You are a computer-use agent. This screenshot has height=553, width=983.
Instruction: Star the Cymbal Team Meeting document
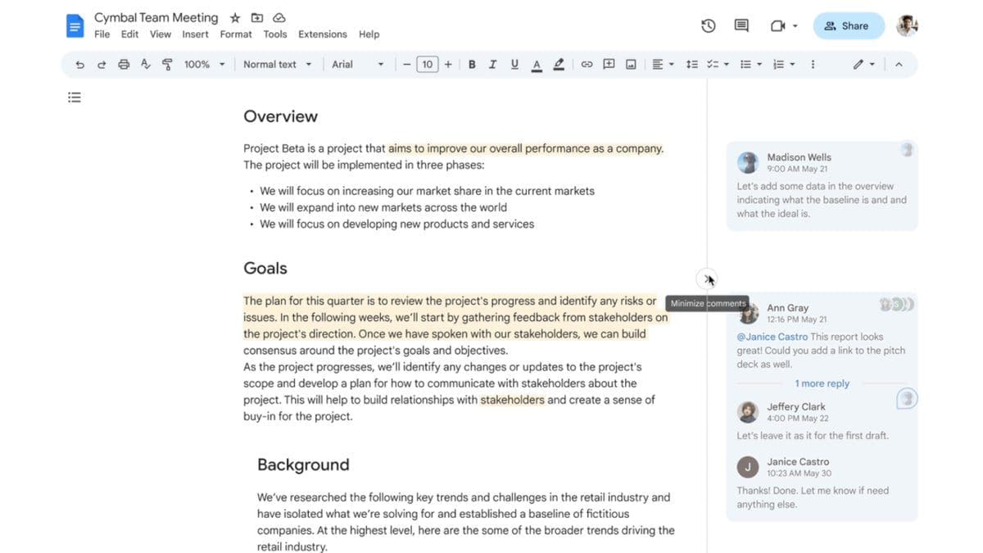(235, 17)
